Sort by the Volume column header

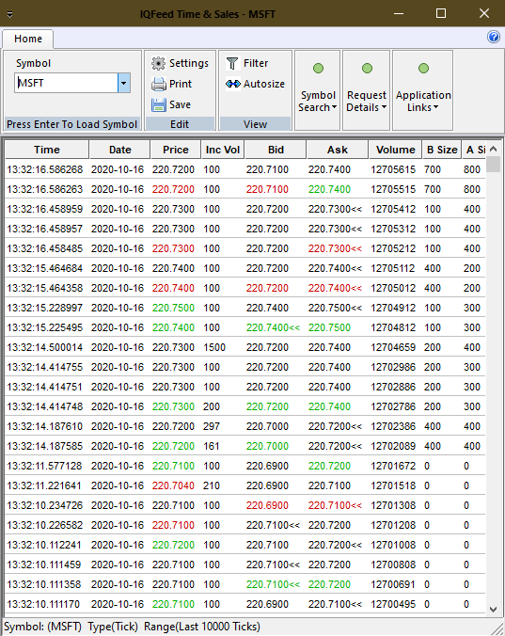coord(395,150)
